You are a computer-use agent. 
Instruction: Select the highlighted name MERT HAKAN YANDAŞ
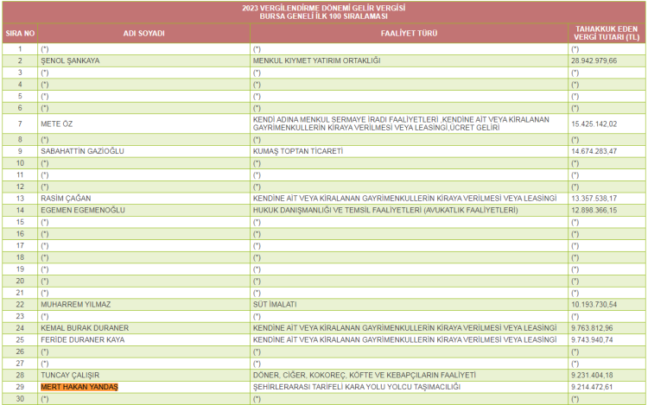79,387
